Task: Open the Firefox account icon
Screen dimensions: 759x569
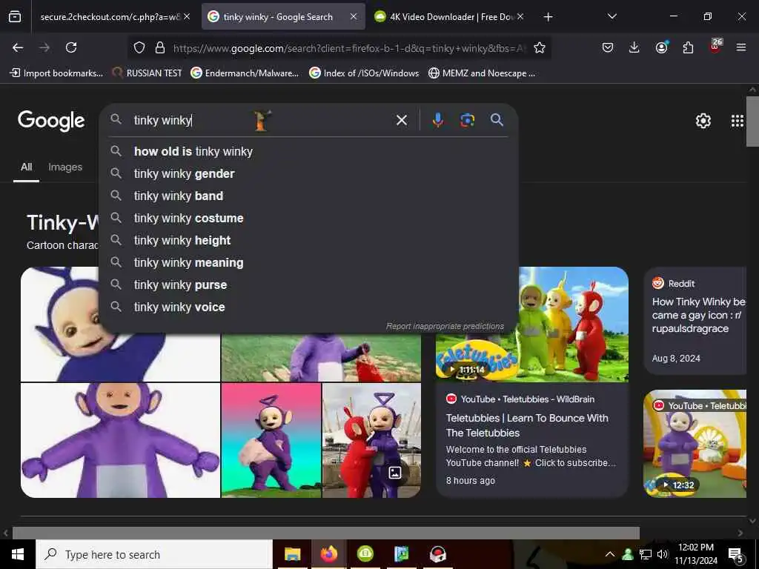Action: coord(661,47)
